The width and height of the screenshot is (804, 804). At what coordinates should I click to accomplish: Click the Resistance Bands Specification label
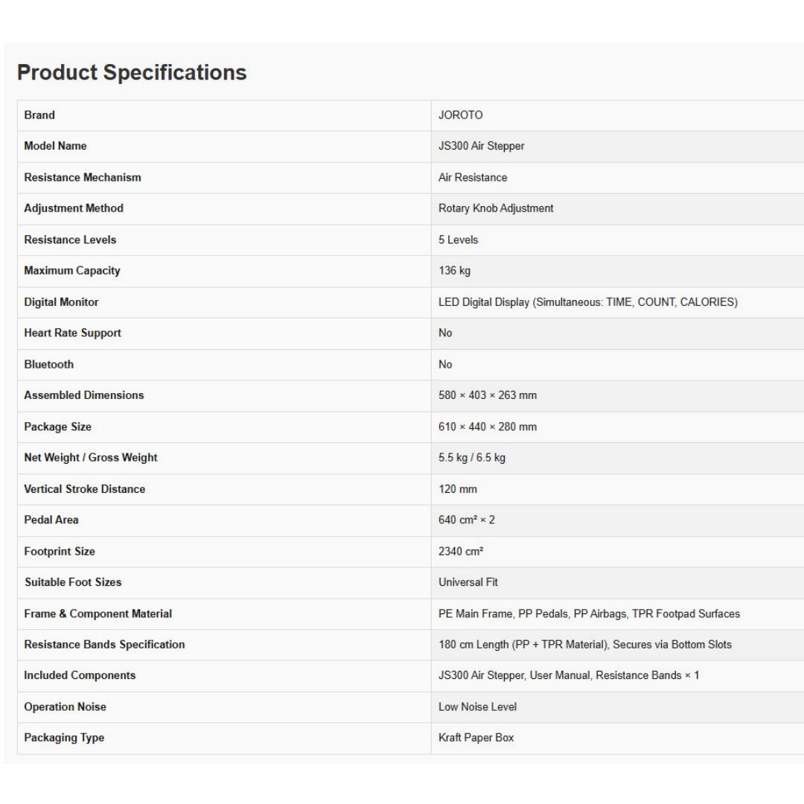105,645
